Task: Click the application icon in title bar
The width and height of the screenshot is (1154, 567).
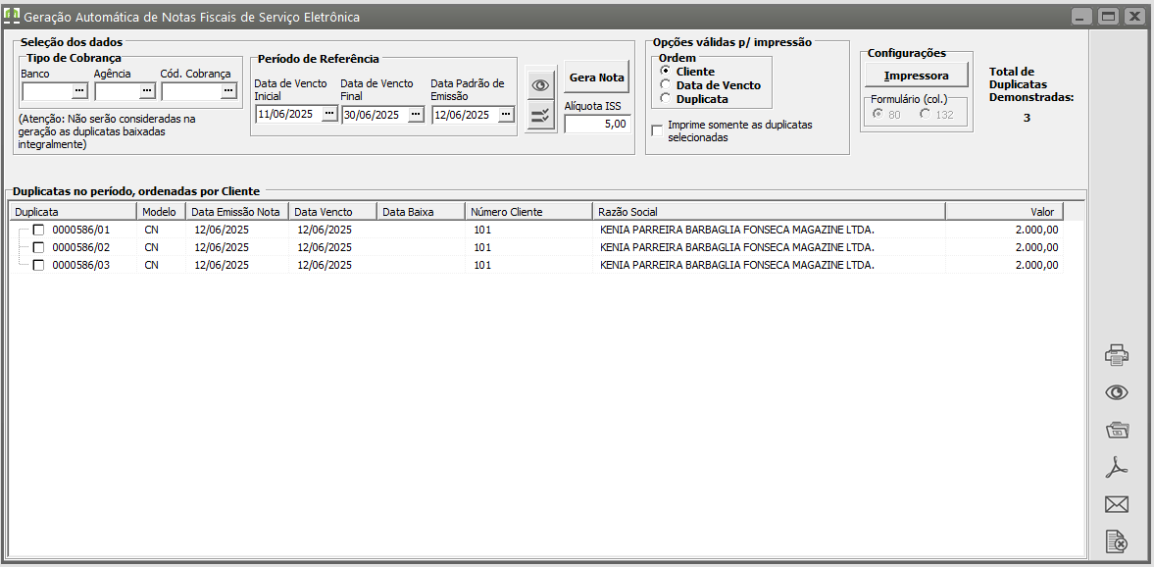Action: point(11,15)
